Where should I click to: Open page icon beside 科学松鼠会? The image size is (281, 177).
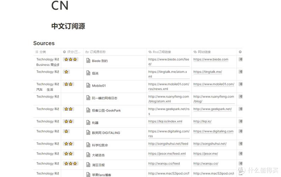tap(88, 145)
